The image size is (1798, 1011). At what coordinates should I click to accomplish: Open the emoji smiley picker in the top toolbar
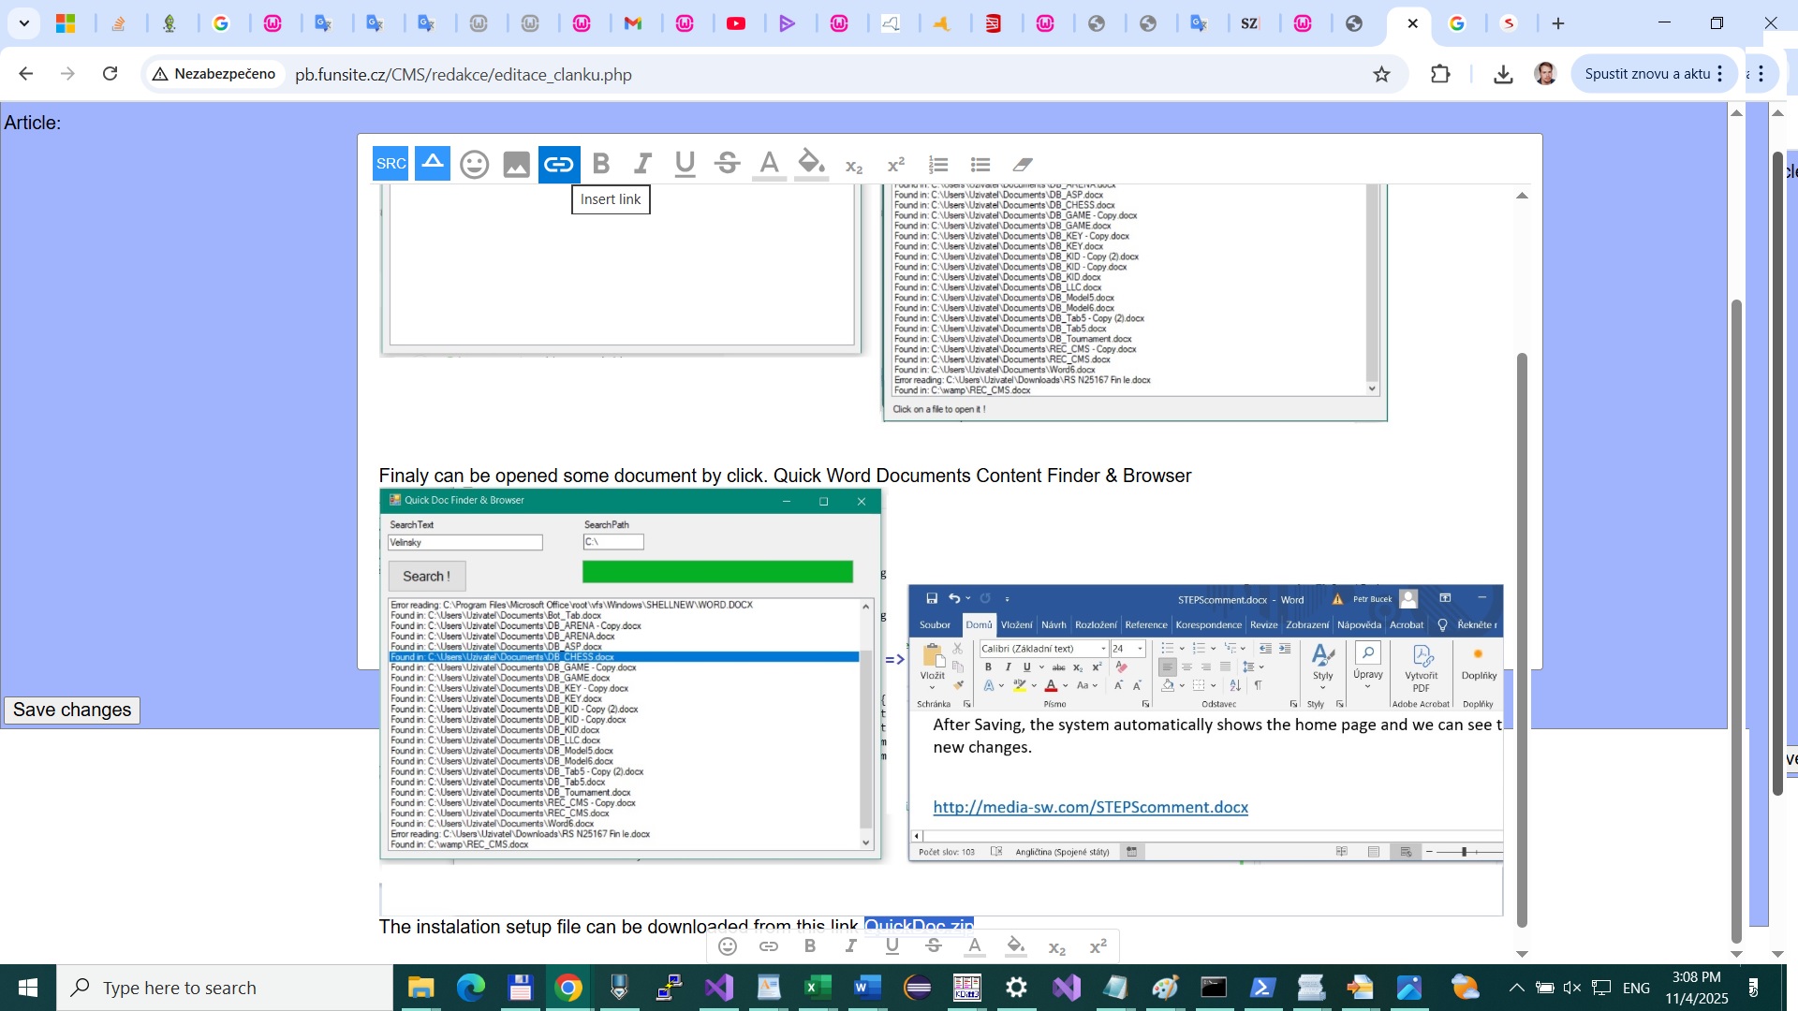[x=475, y=165]
